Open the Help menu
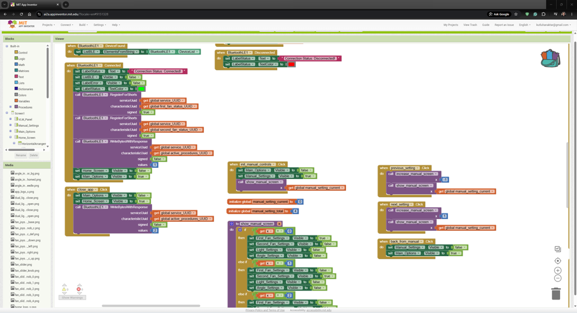 (116, 25)
